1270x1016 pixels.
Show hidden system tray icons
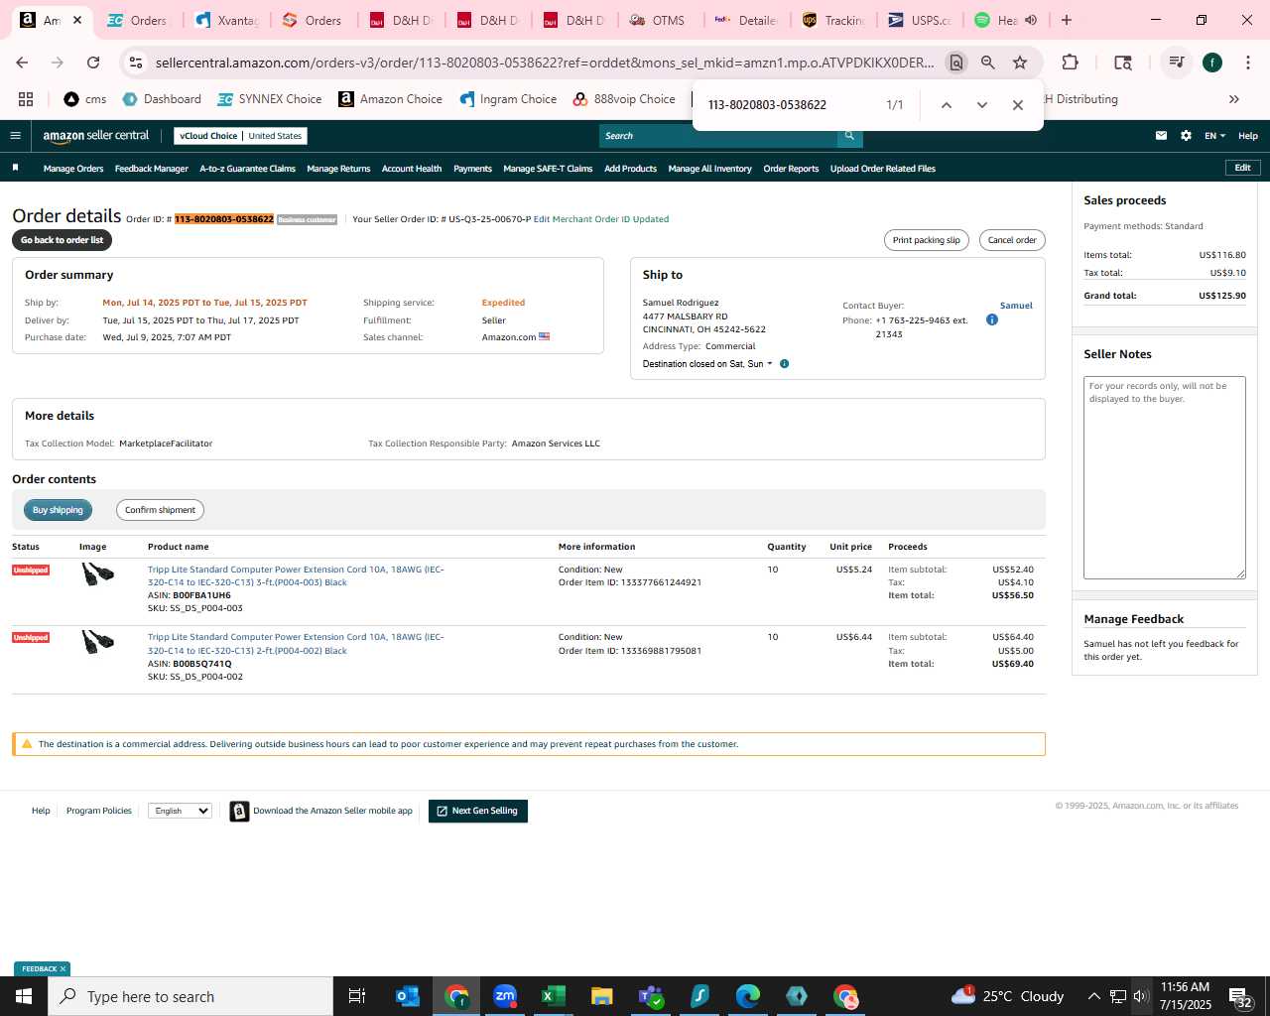tap(1093, 996)
